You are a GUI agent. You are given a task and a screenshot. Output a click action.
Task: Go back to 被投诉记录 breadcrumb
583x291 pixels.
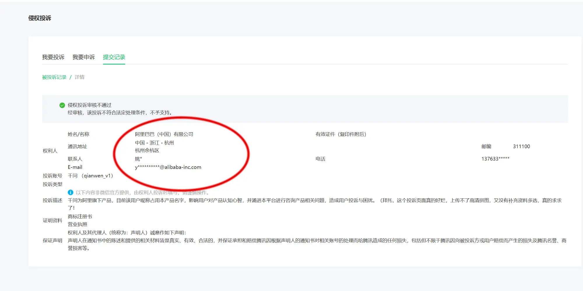click(54, 77)
